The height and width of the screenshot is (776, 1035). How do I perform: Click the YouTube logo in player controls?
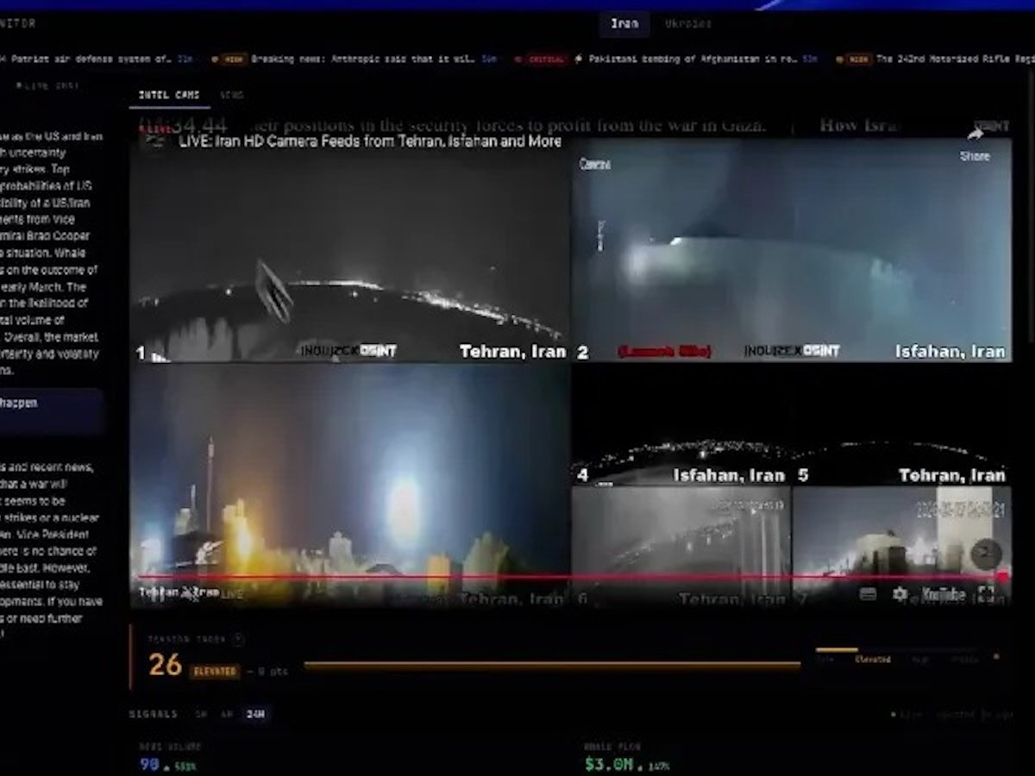click(x=943, y=594)
